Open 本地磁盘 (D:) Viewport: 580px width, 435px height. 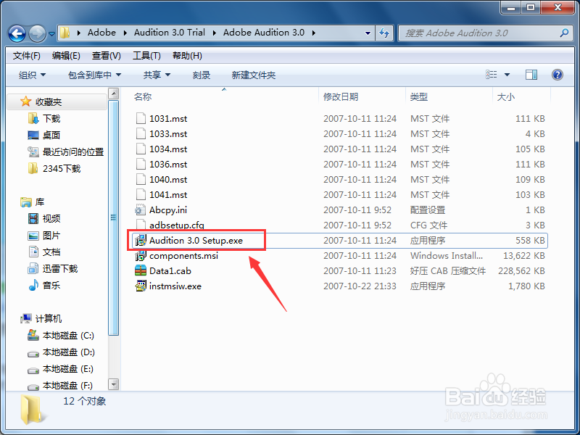(x=61, y=352)
